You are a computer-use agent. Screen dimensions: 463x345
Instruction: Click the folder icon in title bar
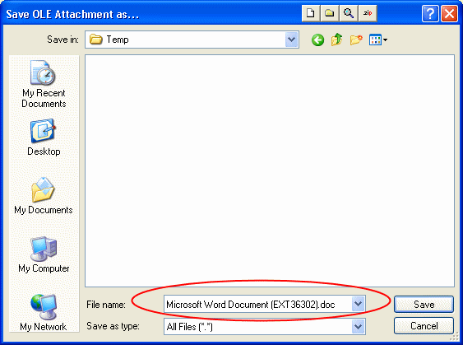pos(330,13)
